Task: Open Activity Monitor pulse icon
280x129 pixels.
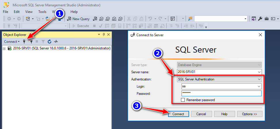Action: (x=56, y=41)
